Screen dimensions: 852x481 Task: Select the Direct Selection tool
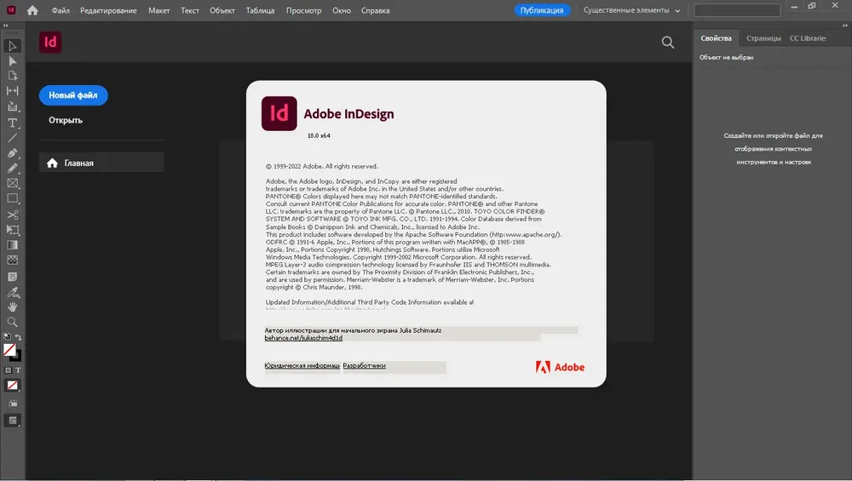(x=12, y=61)
